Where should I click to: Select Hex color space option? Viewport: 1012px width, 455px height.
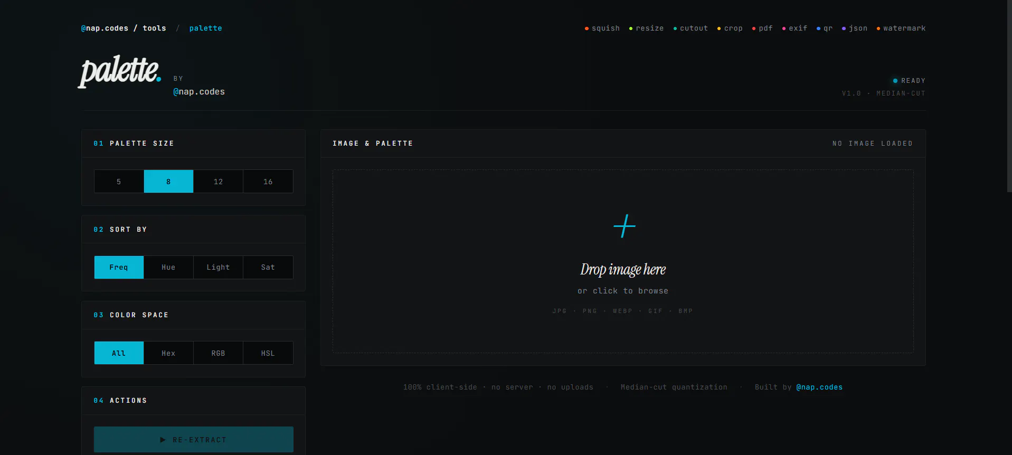[168, 353]
